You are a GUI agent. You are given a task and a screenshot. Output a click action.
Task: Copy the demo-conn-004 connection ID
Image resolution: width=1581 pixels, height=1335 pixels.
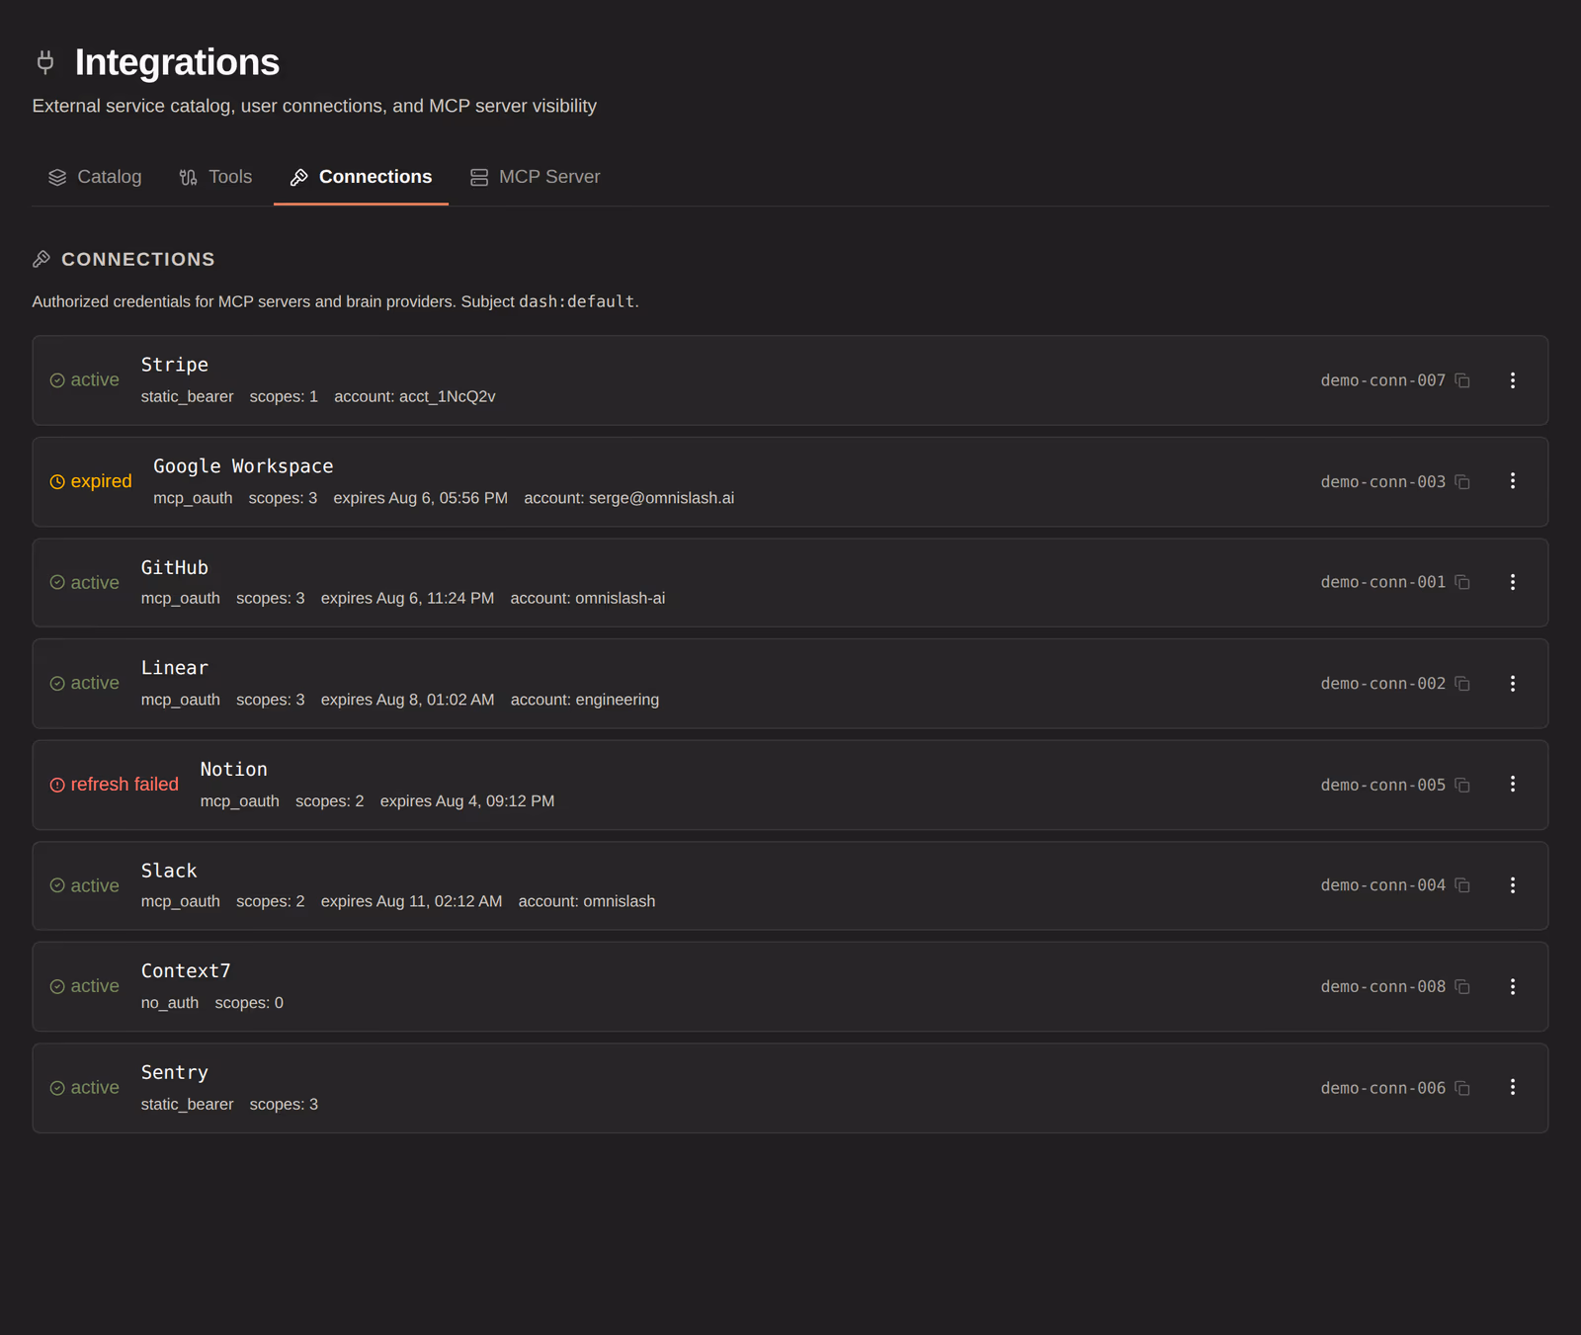(1462, 885)
